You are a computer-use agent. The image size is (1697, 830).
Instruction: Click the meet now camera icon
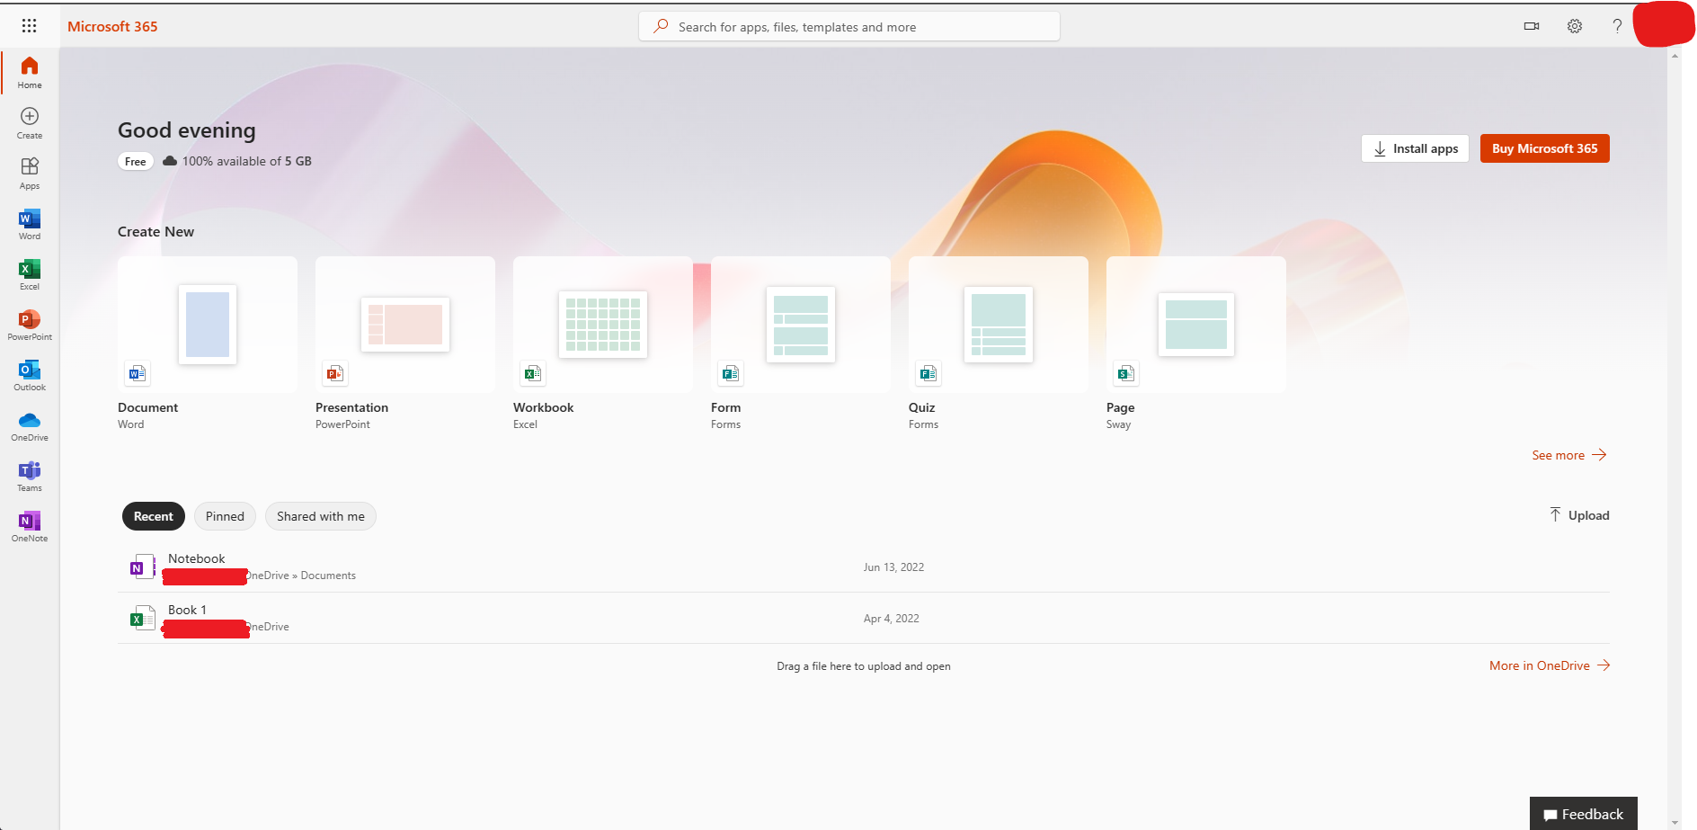(1532, 26)
